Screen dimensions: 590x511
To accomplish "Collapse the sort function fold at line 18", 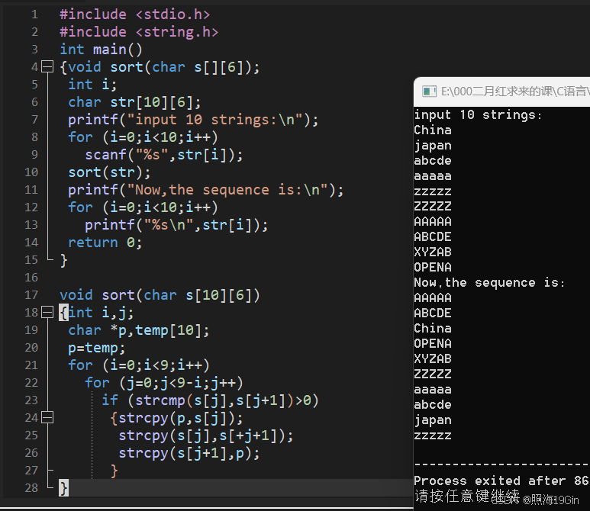I will pos(47,312).
